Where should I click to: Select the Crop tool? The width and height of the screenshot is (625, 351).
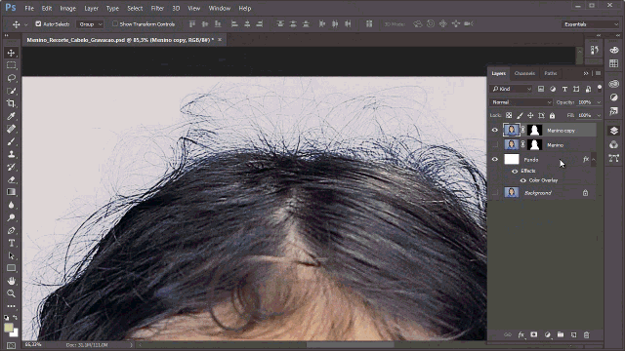(11, 103)
